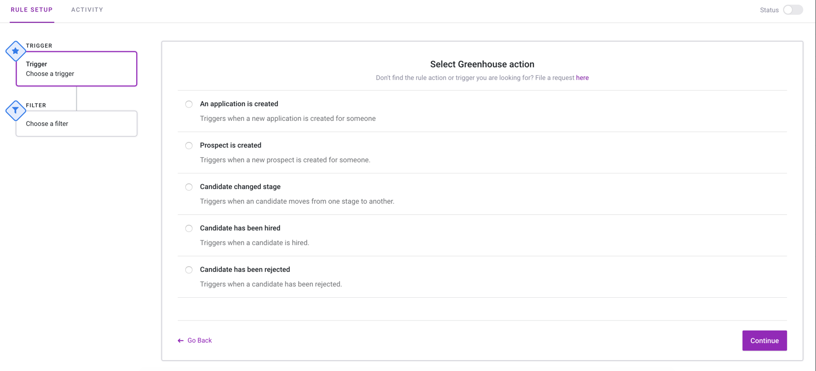The width and height of the screenshot is (816, 371).
Task: Click 'Triggers when a new application is created' description
Action: pos(288,118)
